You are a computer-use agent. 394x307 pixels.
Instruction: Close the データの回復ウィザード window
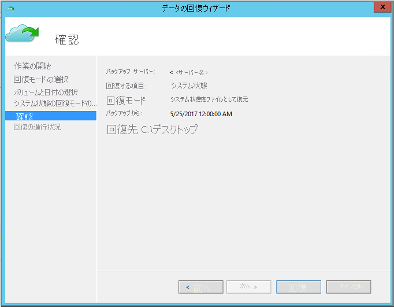[382, 7]
